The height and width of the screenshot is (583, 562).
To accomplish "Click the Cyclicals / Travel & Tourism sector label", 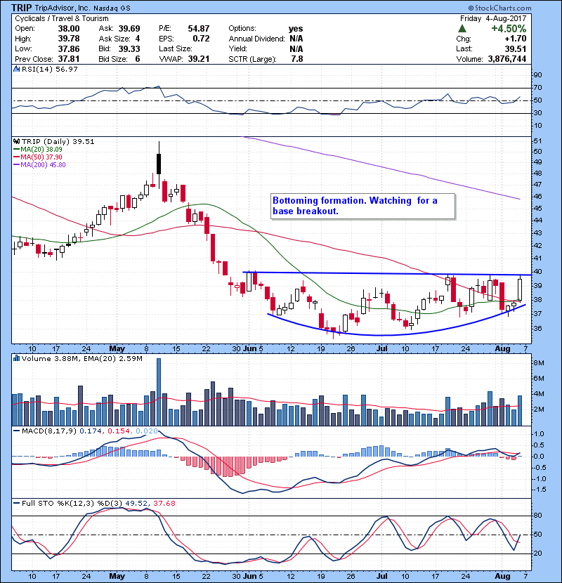I will [62, 18].
